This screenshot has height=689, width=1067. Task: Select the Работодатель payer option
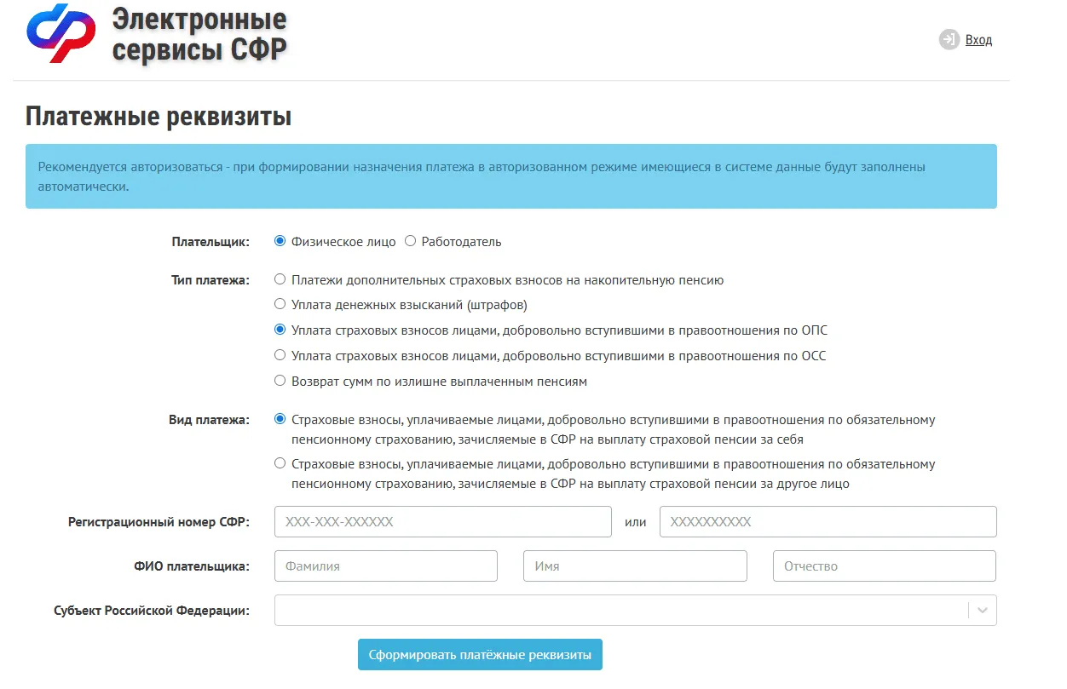pos(410,241)
